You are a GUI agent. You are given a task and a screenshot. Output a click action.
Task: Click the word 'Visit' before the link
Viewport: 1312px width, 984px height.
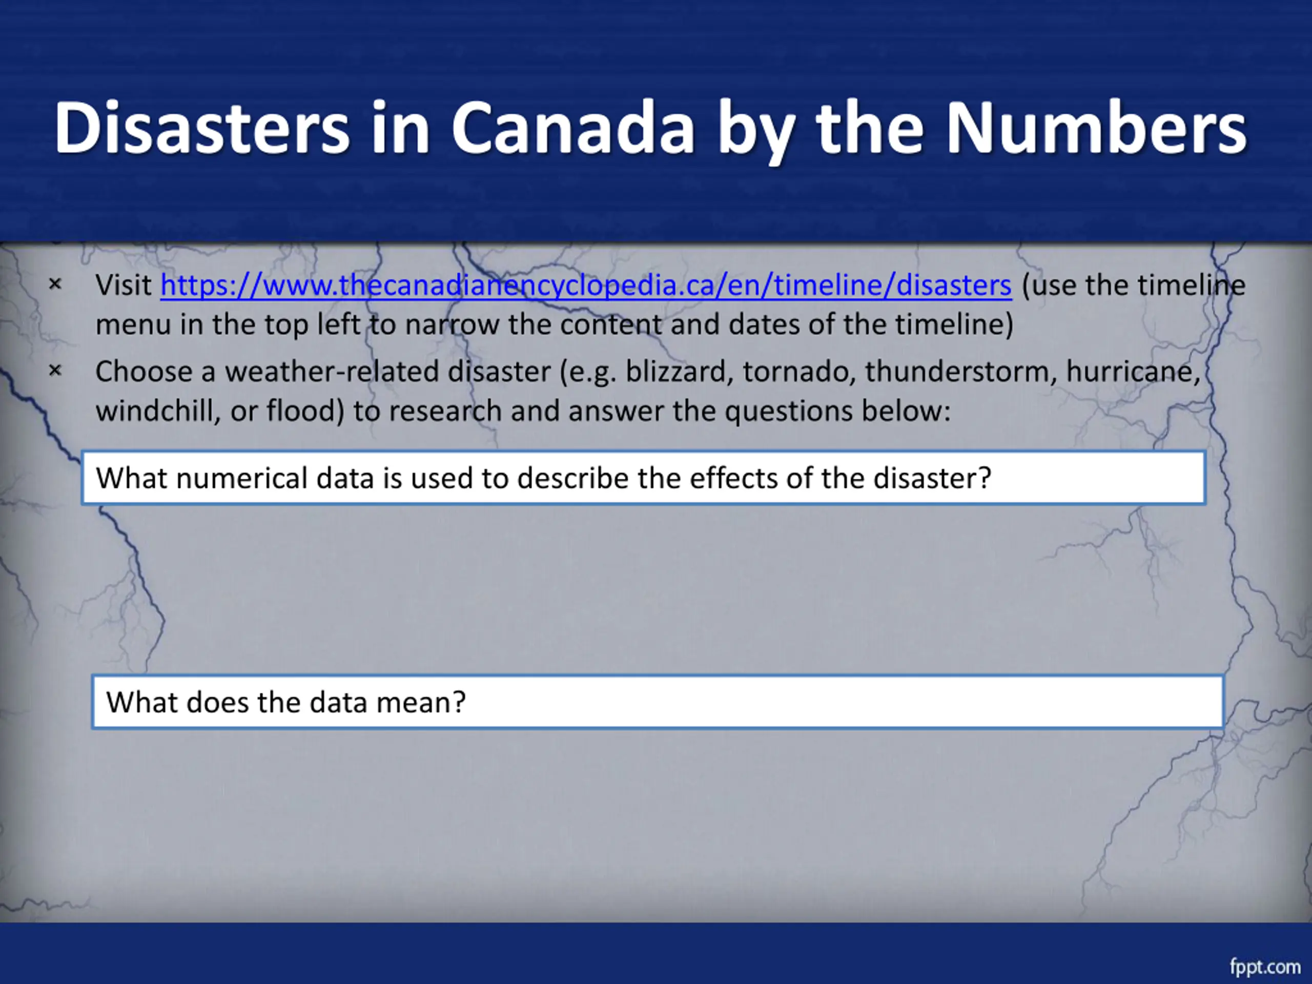click(124, 285)
